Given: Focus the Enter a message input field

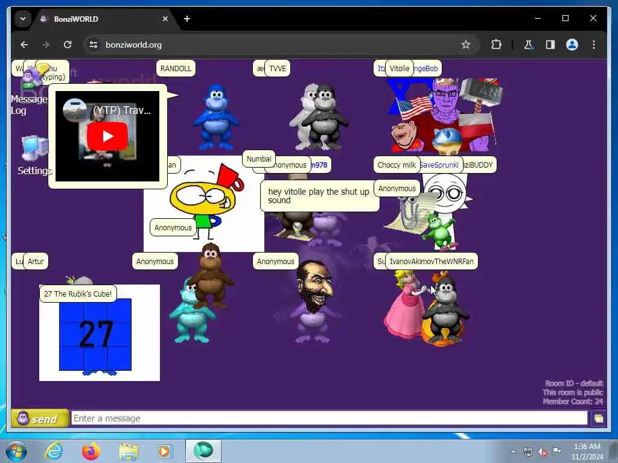Looking at the screenshot, I should pos(330,418).
